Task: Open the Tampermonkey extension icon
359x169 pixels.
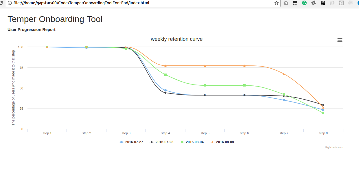Action: point(295,3)
